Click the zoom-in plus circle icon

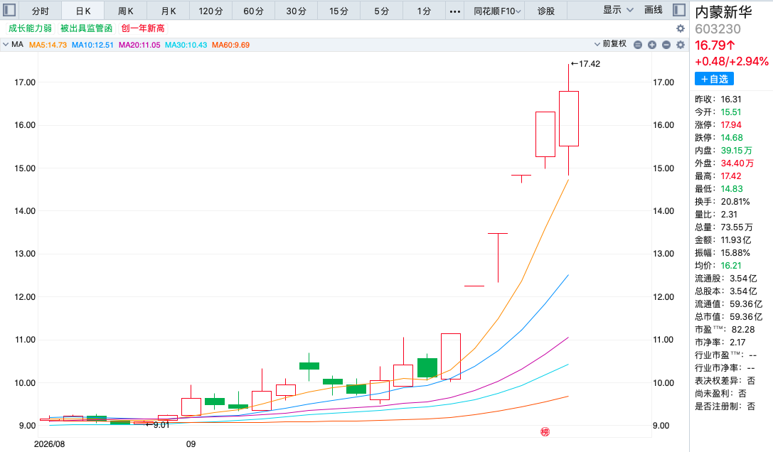click(651, 45)
